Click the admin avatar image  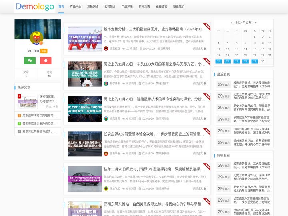pyautogui.click(x=36, y=38)
